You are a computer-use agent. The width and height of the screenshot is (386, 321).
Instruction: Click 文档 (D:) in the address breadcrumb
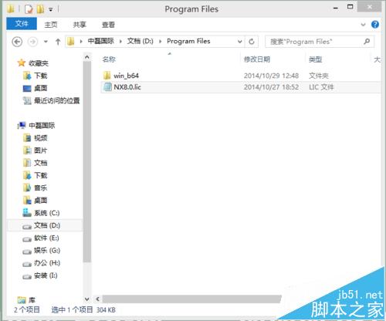pos(141,41)
